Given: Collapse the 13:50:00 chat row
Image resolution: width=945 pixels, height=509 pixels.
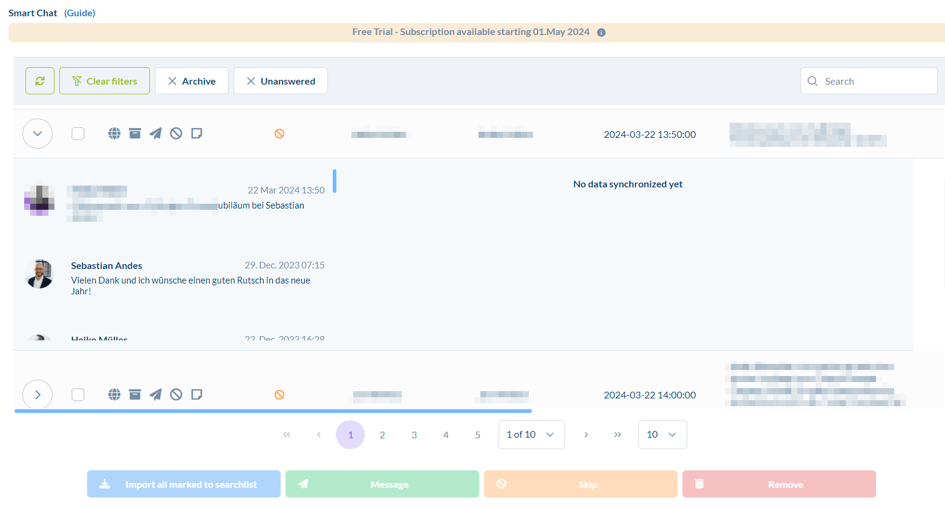Looking at the screenshot, I should (38, 134).
